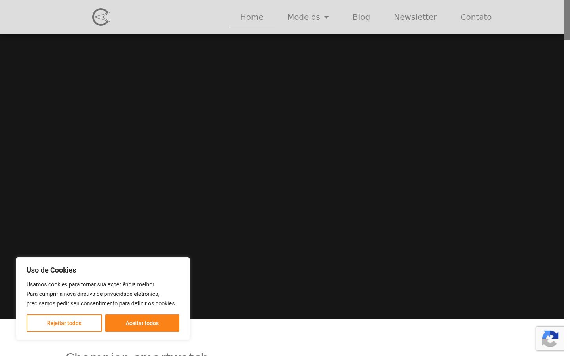Click the text 'Usamos cookies para tornar sua experiência melhor.'

pos(91,284)
